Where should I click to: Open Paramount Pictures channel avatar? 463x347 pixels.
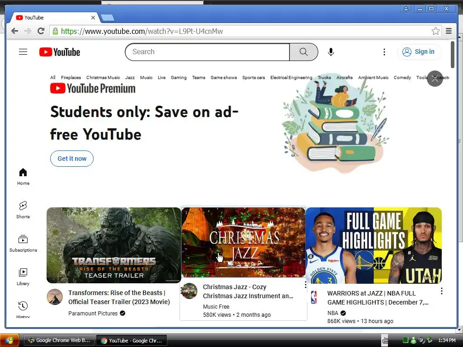pos(55,296)
